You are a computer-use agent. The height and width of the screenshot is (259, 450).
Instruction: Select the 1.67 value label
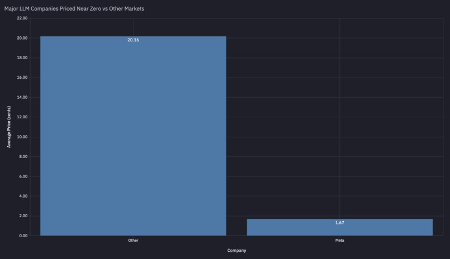click(x=340, y=223)
